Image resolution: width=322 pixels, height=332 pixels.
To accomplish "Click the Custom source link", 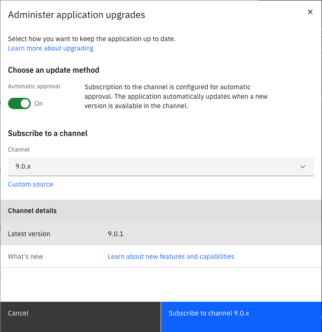I will click(x=31, y=184).
